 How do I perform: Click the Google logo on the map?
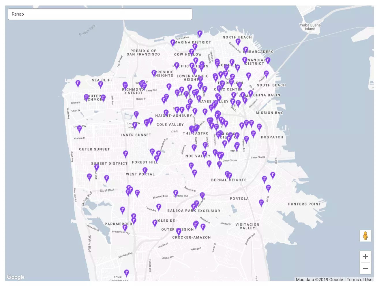tap(16, 277)
